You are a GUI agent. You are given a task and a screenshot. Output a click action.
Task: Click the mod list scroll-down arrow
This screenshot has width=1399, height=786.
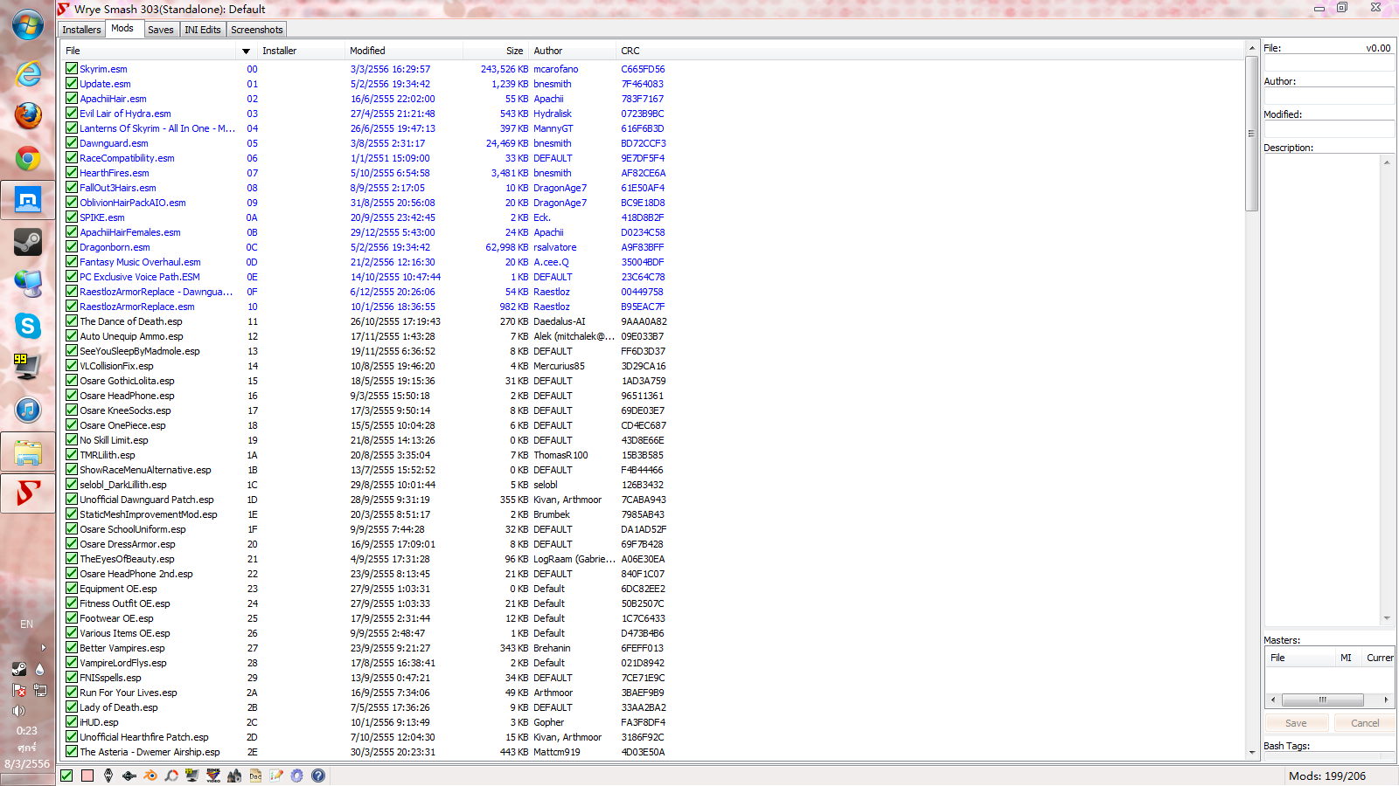[x=1252, y=752]
